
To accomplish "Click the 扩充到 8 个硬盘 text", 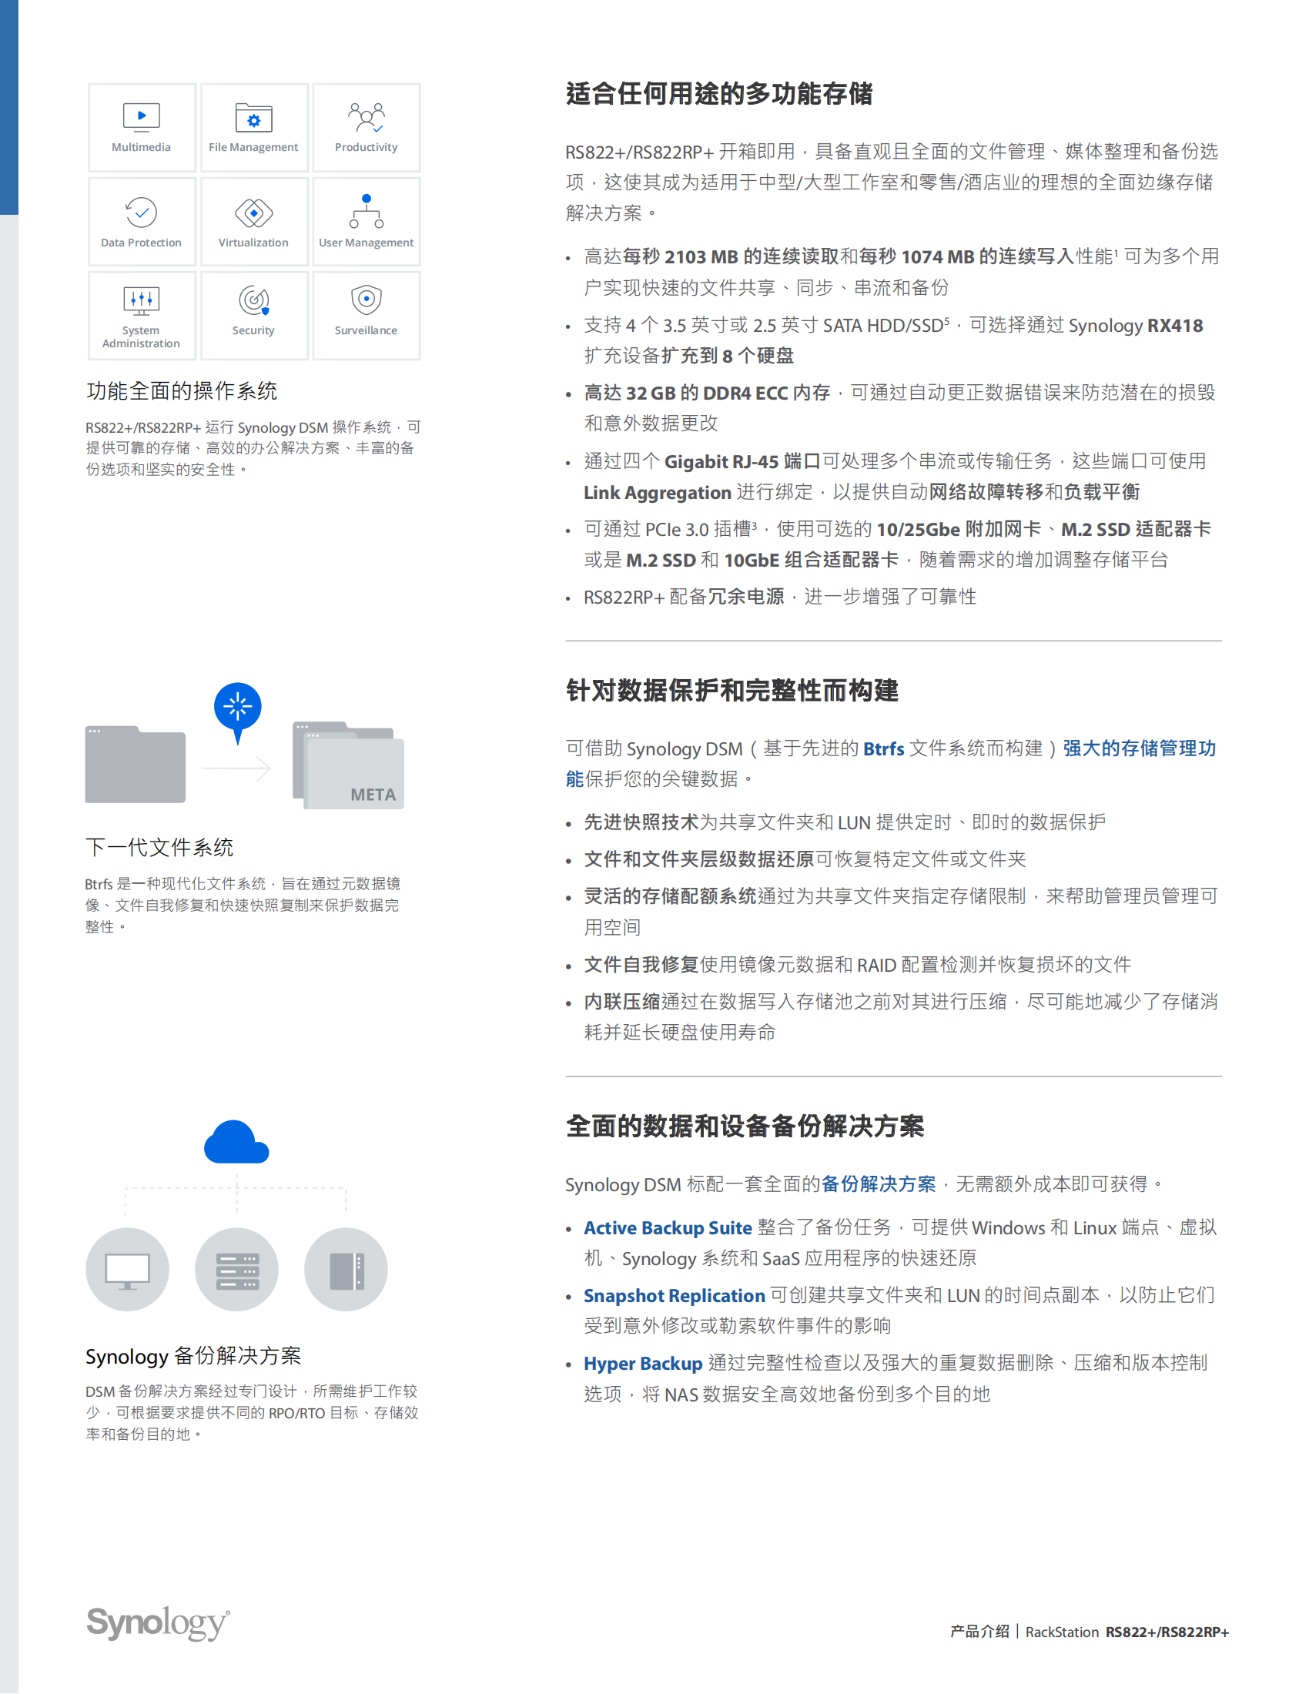I will click(x=727, y=356).
